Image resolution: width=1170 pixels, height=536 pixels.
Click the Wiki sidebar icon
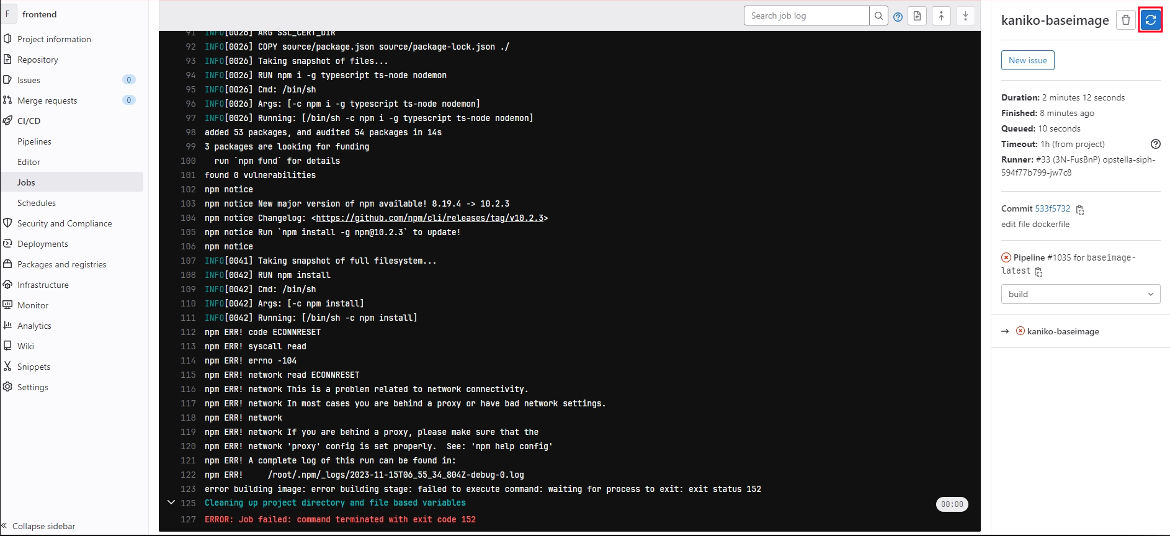pyautogui.click(x=7, y=346)
